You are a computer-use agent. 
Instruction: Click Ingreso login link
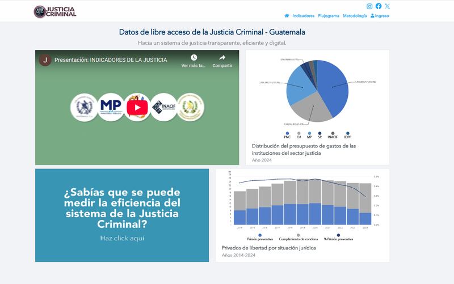[380, 16]
